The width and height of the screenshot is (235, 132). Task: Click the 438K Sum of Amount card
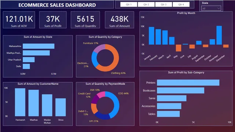[119, 20]
